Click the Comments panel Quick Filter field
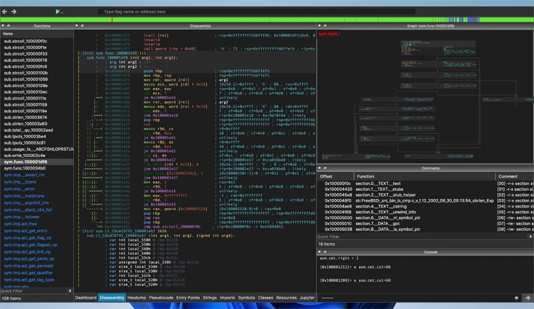This screenshot has height=309, width=534. click(422, 236)
